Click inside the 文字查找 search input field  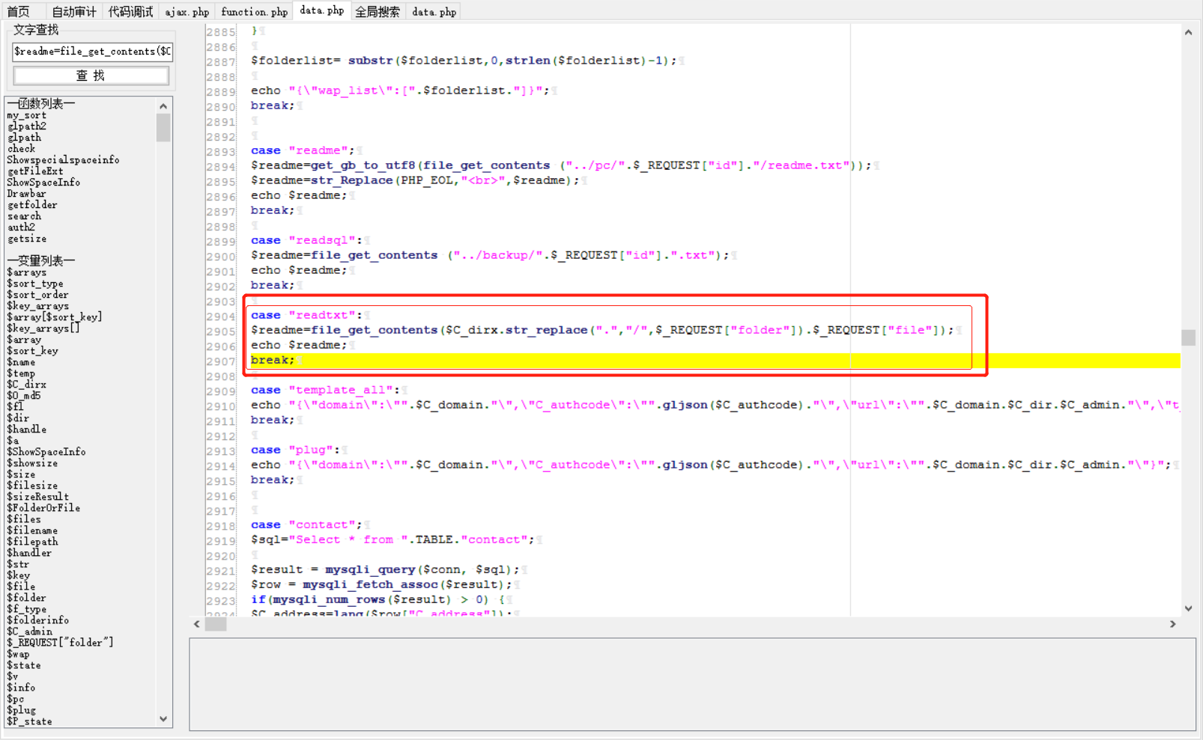click(90, 51)
